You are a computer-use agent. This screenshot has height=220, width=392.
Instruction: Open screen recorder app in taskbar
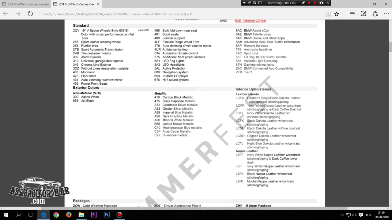119,215
